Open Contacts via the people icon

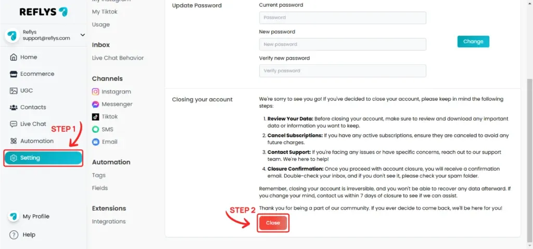click(13, 107)
